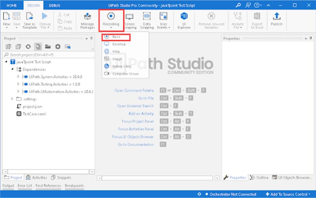Click Orchestrator Not Connected status
This screenshot has width=316, height=198.
[231, 194]
